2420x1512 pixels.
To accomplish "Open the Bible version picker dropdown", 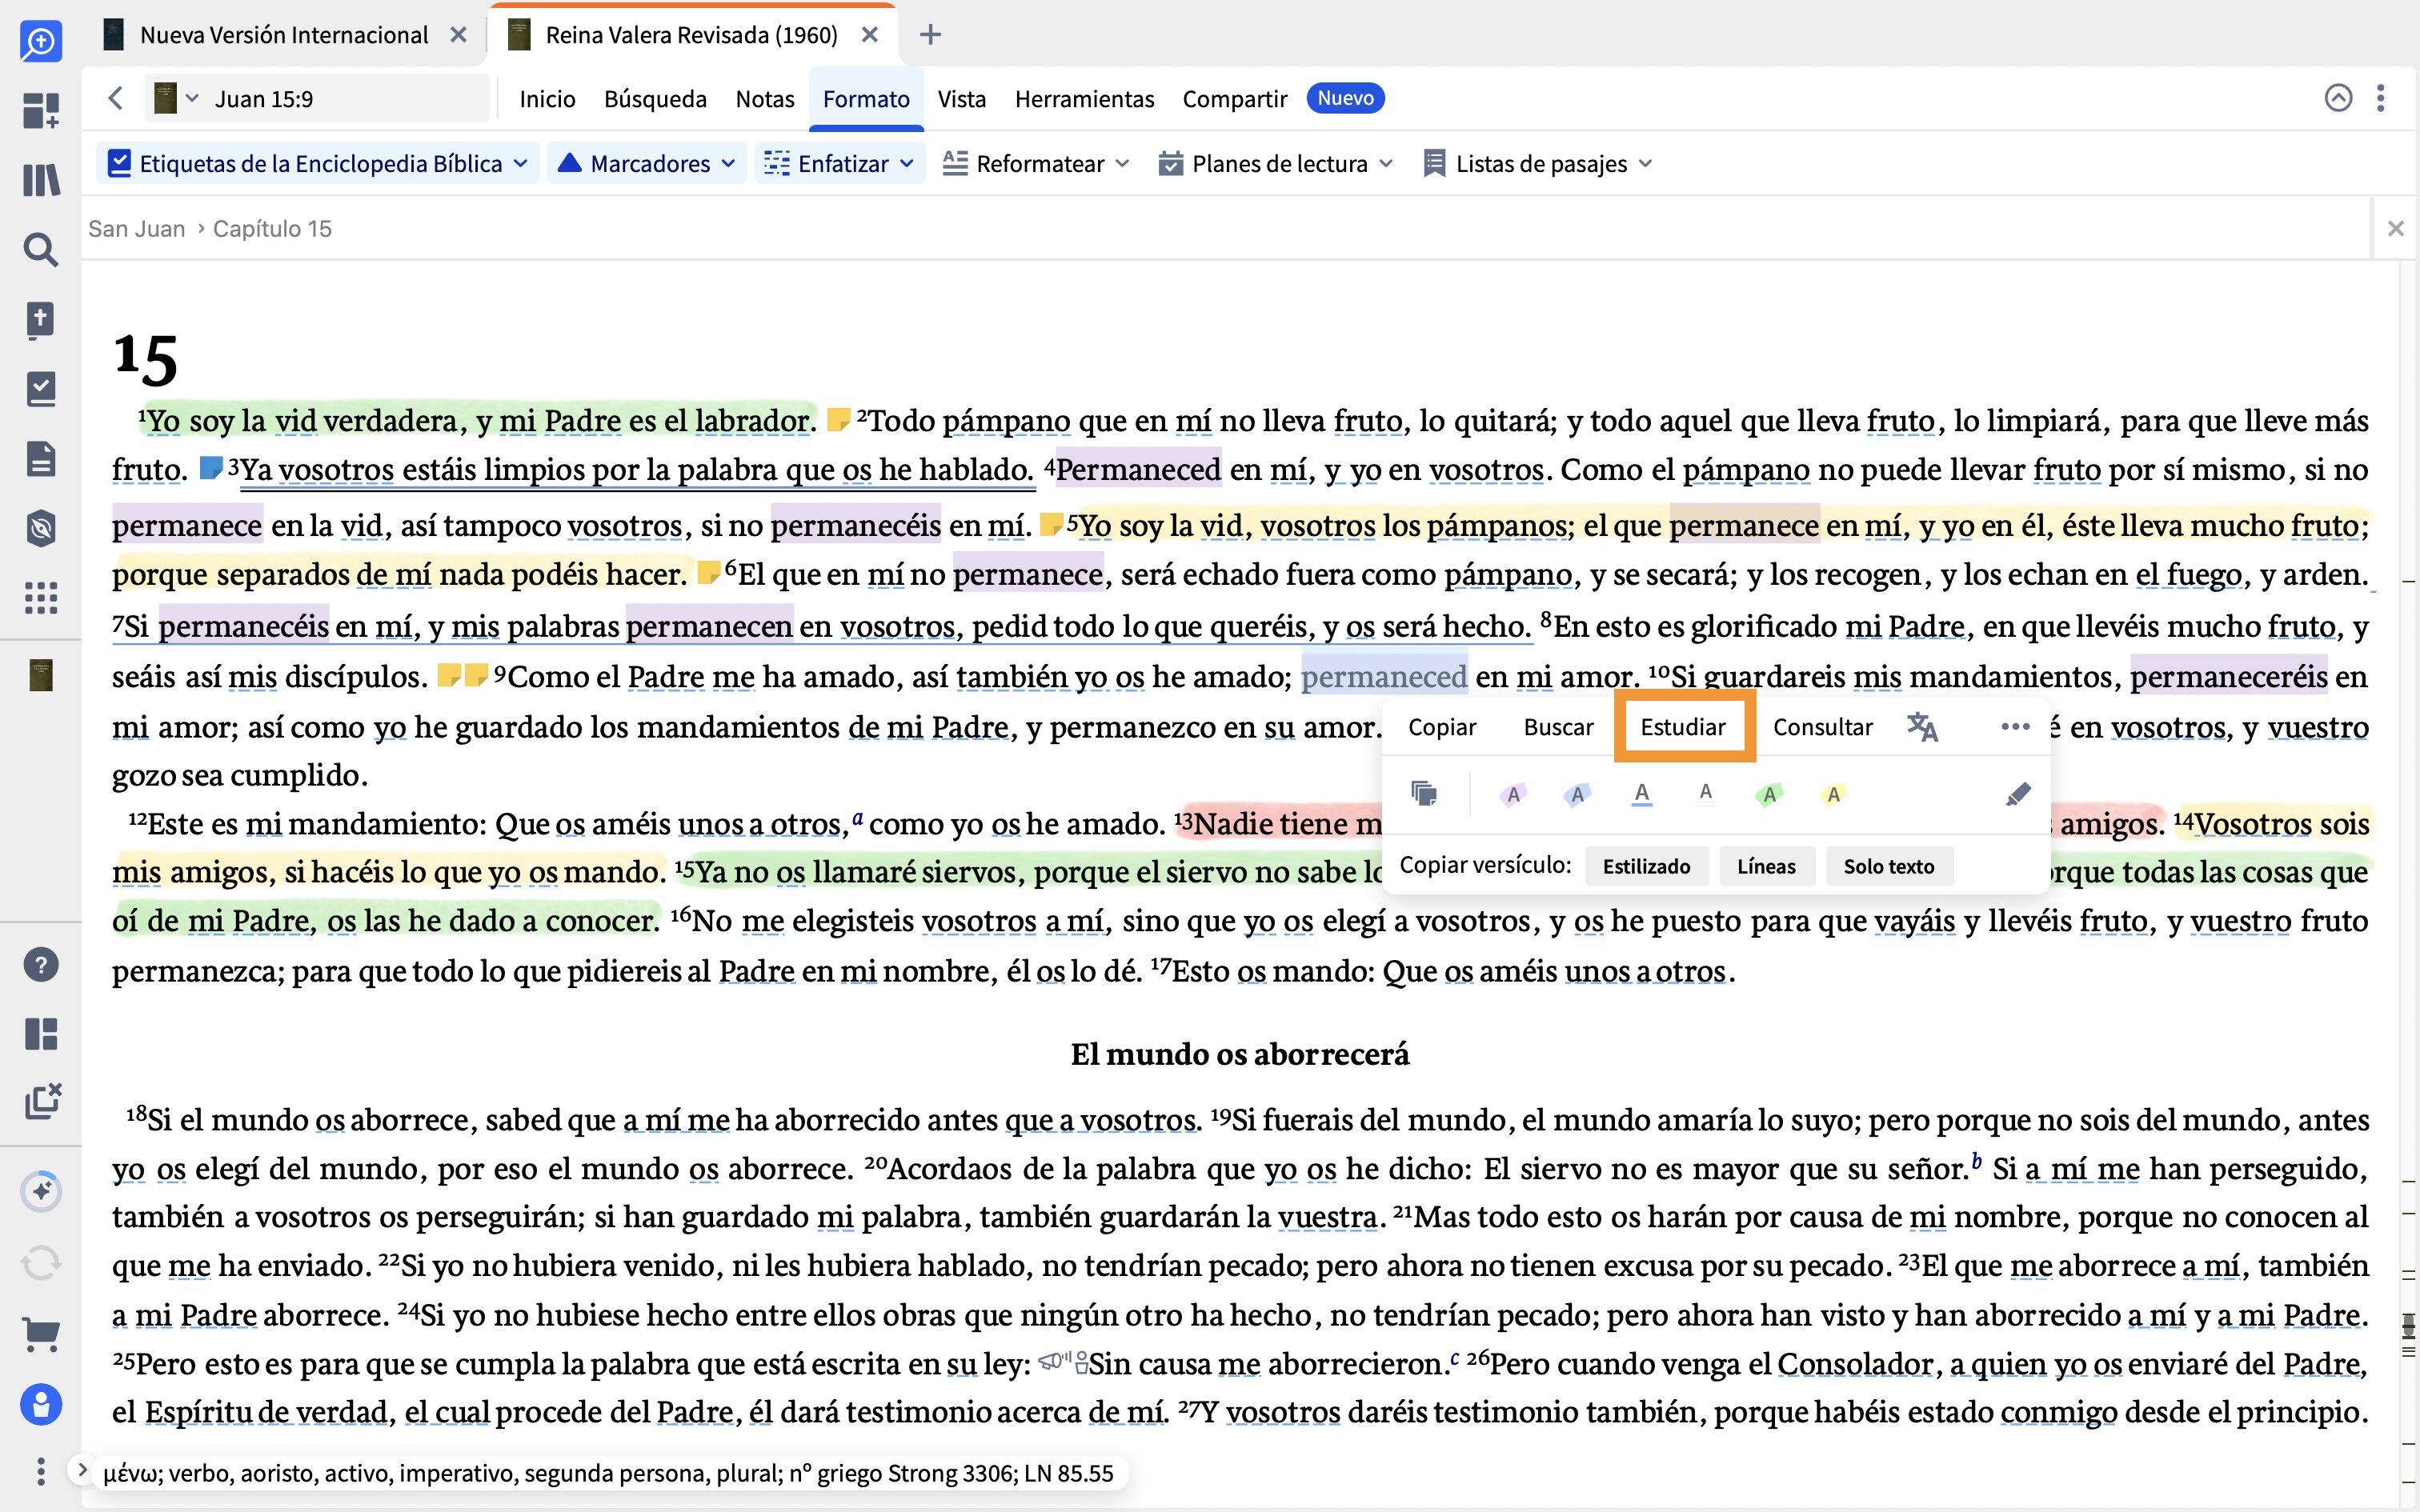I will pyautogui.click(x=176, y=98).
